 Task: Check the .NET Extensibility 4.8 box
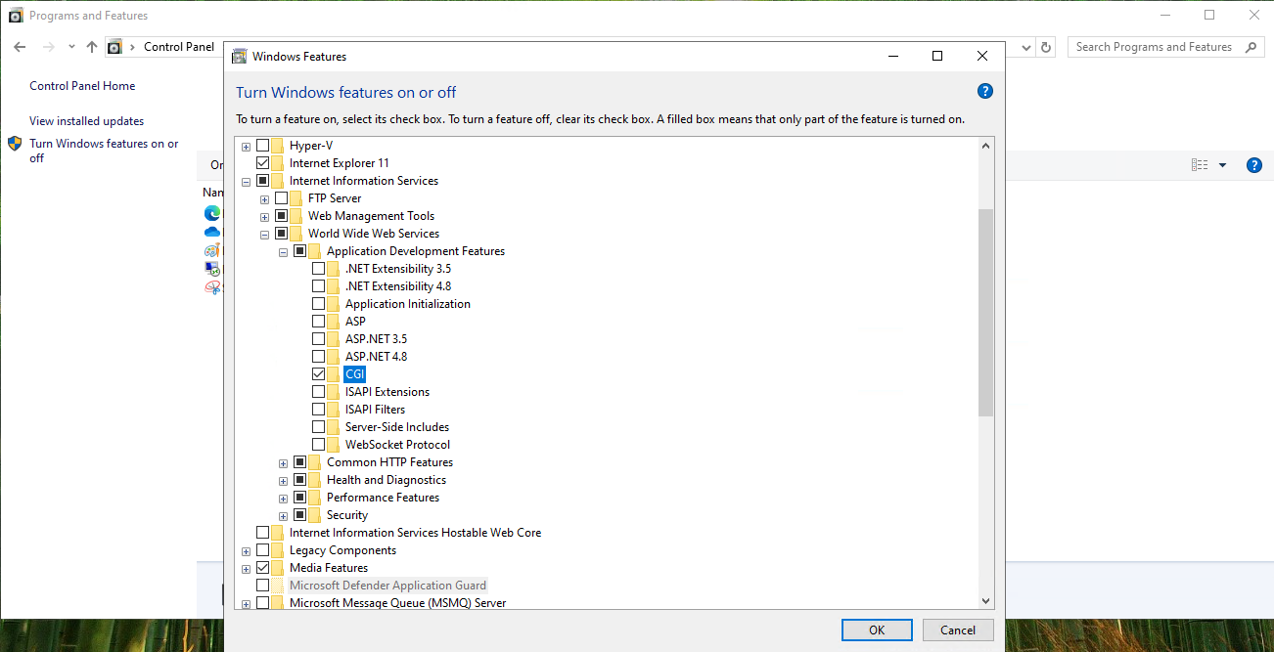(x=318, y=286)
